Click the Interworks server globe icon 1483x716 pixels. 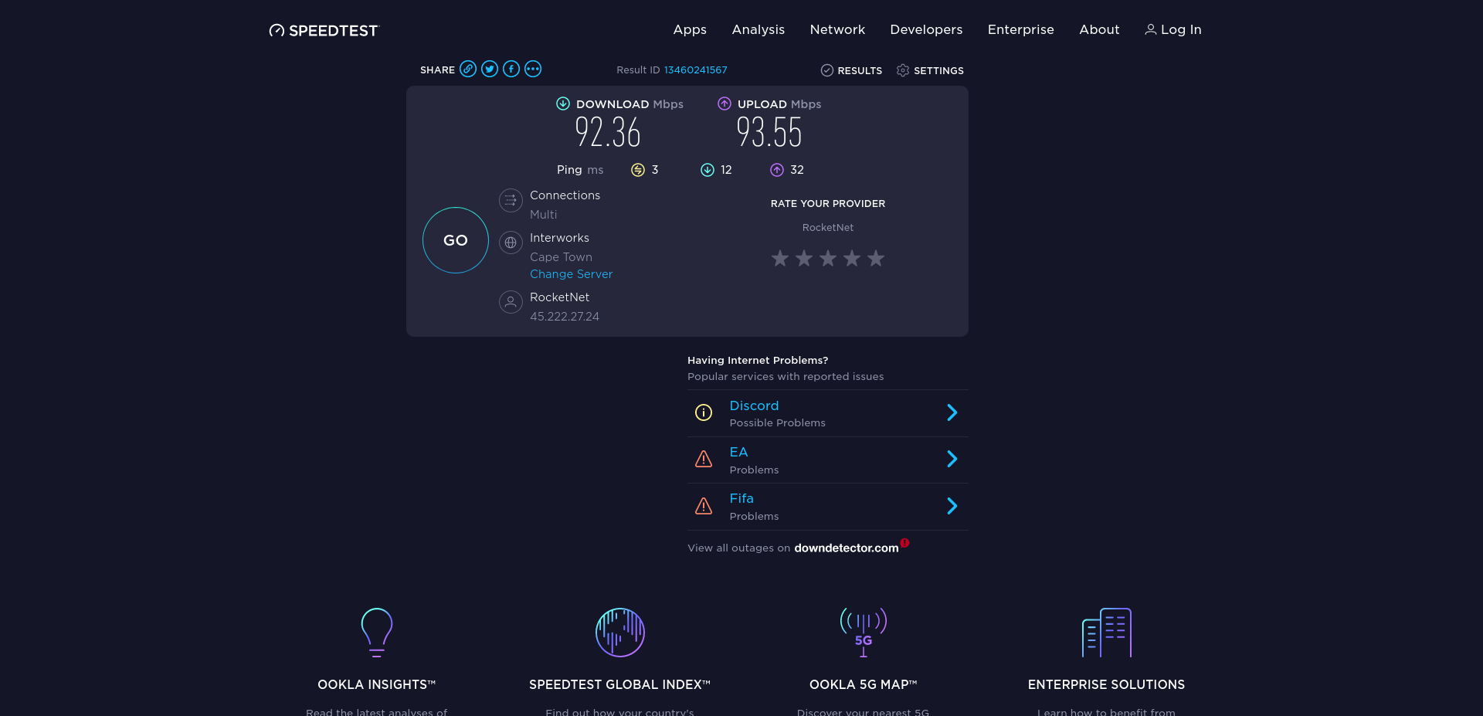coord(511,243)
